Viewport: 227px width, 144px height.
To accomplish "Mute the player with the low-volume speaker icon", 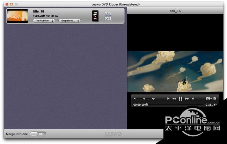I will point(135,99).
